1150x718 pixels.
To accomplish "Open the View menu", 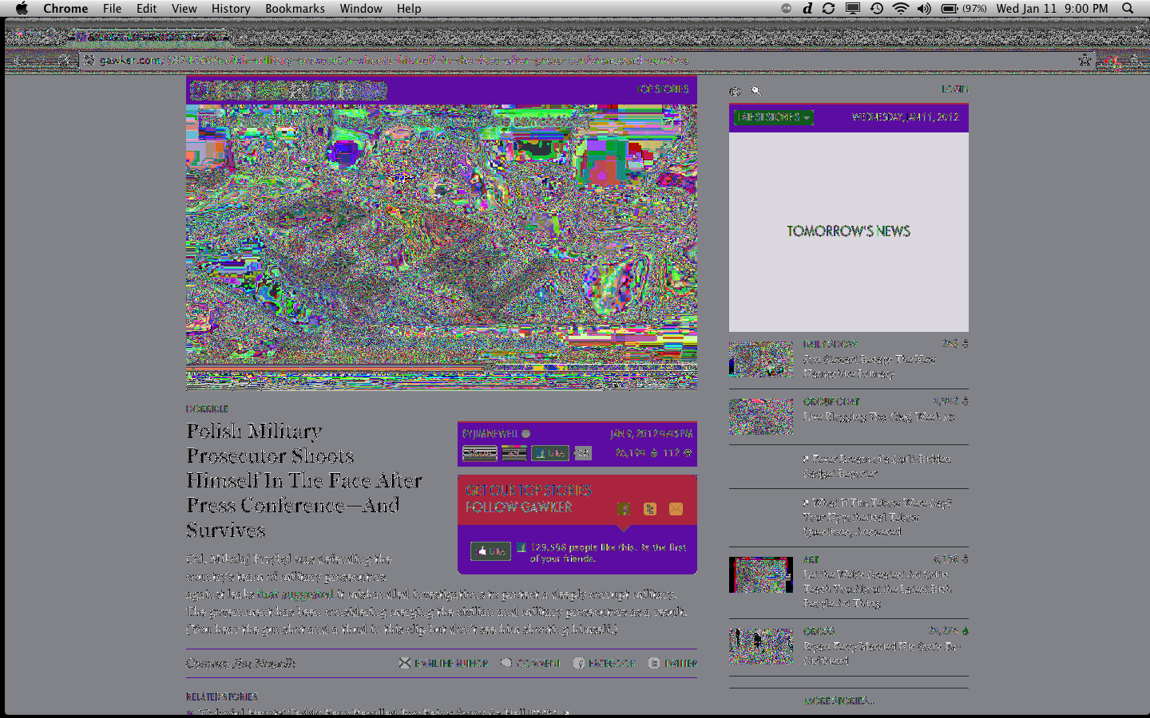I will tap(184, 8).
